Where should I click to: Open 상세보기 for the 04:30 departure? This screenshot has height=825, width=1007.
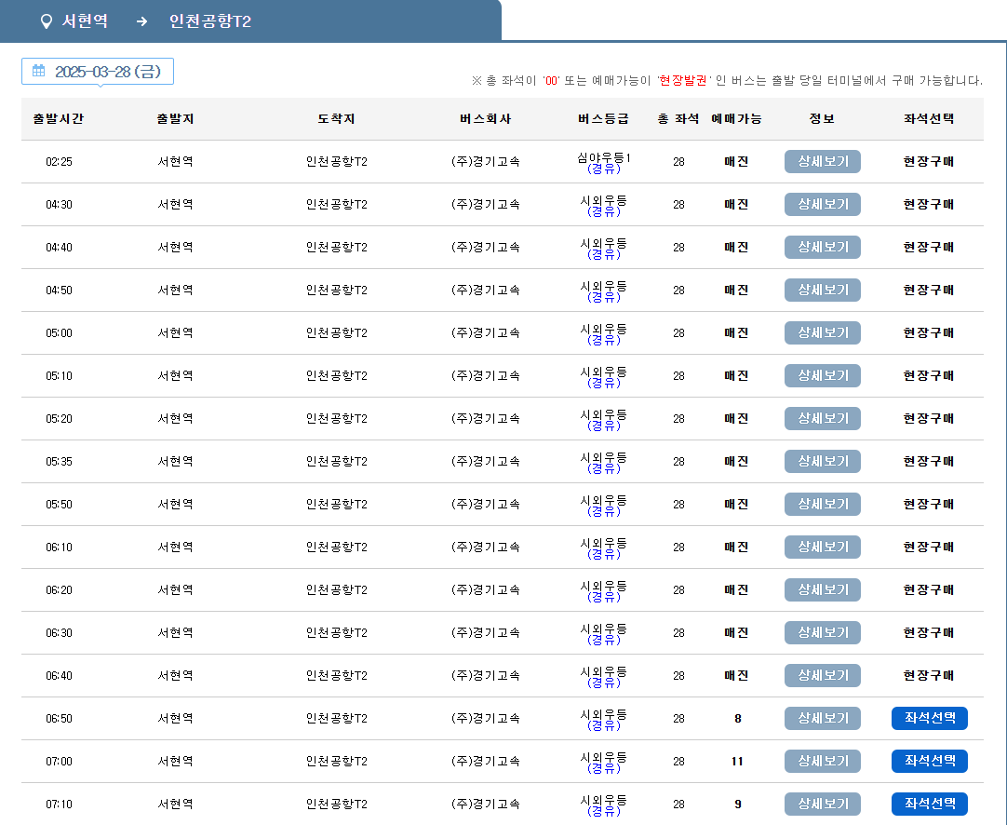point(822,204)
